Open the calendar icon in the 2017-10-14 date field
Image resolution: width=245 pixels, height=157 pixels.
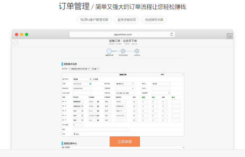[90, 84]
